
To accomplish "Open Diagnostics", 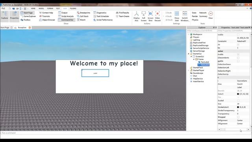I will pyautogui.click(x=100, y=13).
